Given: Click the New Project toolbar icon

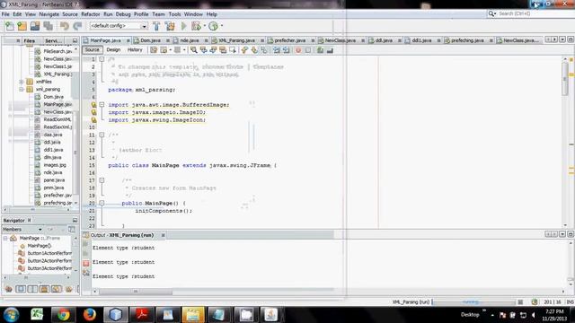Looking at the screenshot, I should coord(22,26).
